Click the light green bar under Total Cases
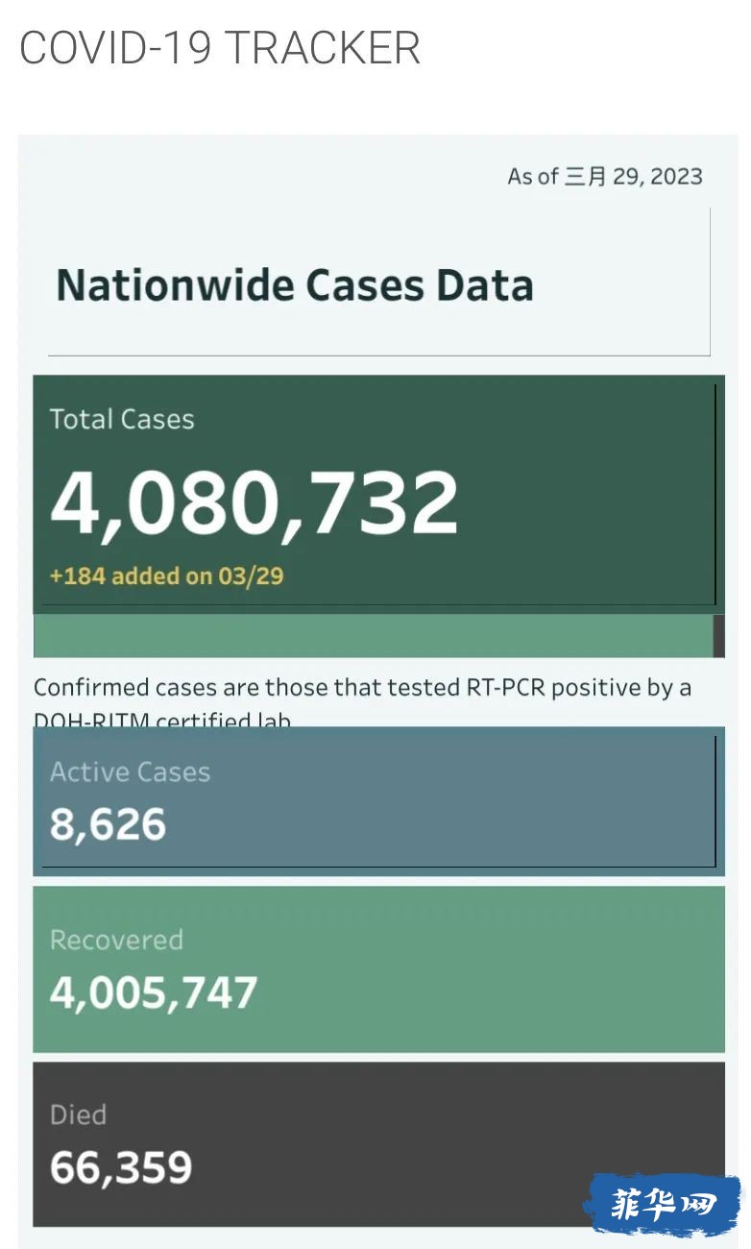751x1249 pixels. pyautogui.click(x=373, y=636)
